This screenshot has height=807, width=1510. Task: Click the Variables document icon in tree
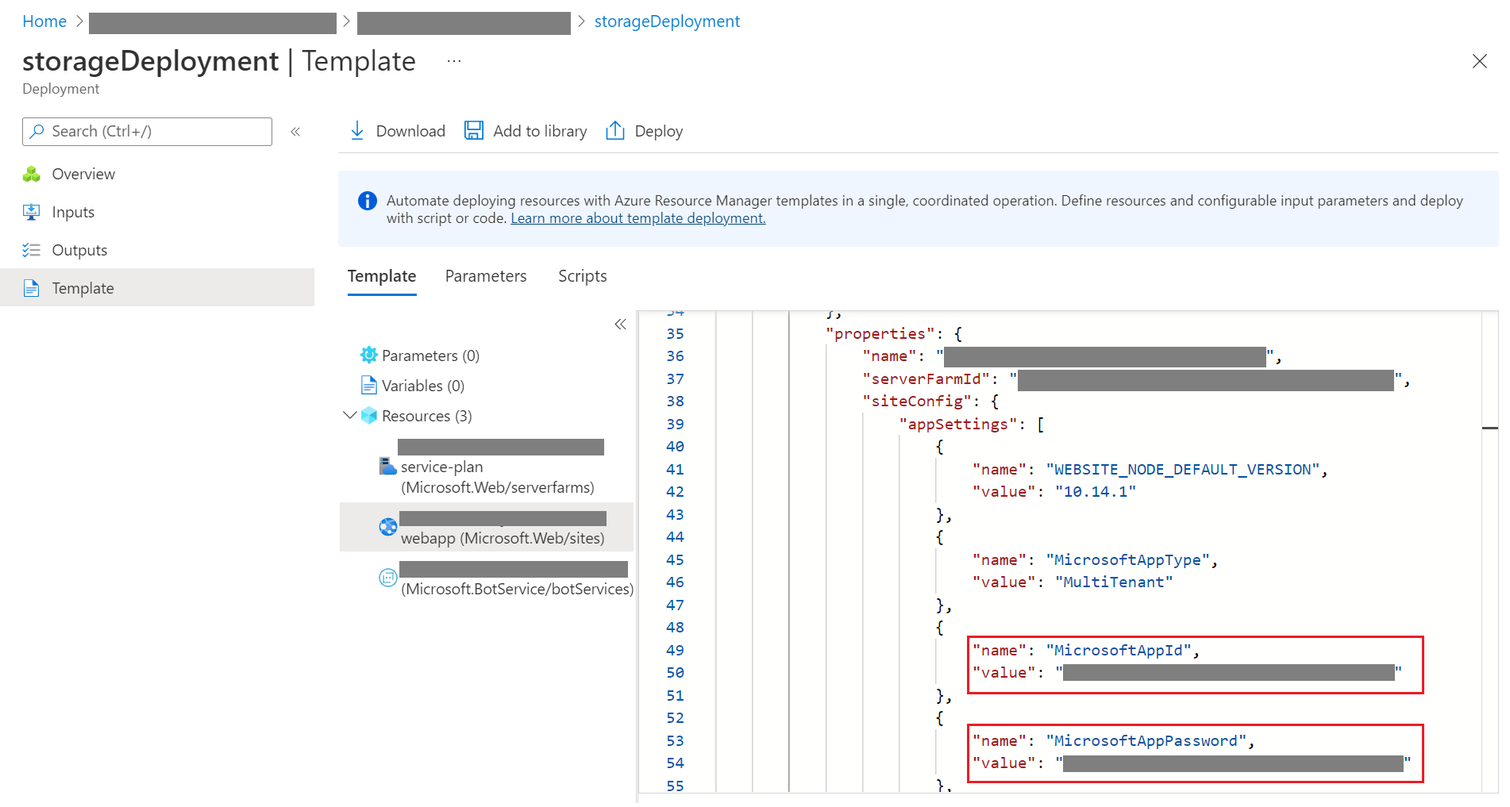click(369, 386)
